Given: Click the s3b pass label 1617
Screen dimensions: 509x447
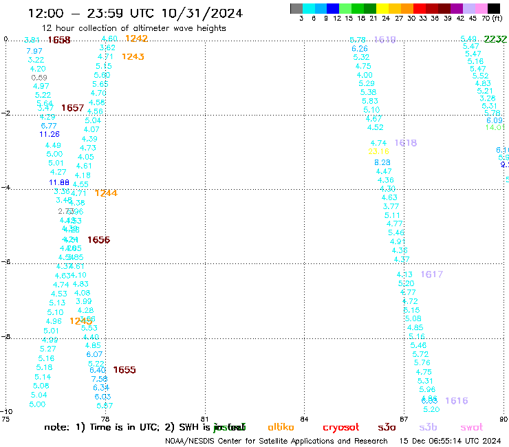Looking at the screenshot, I should (x=432, y=274).
